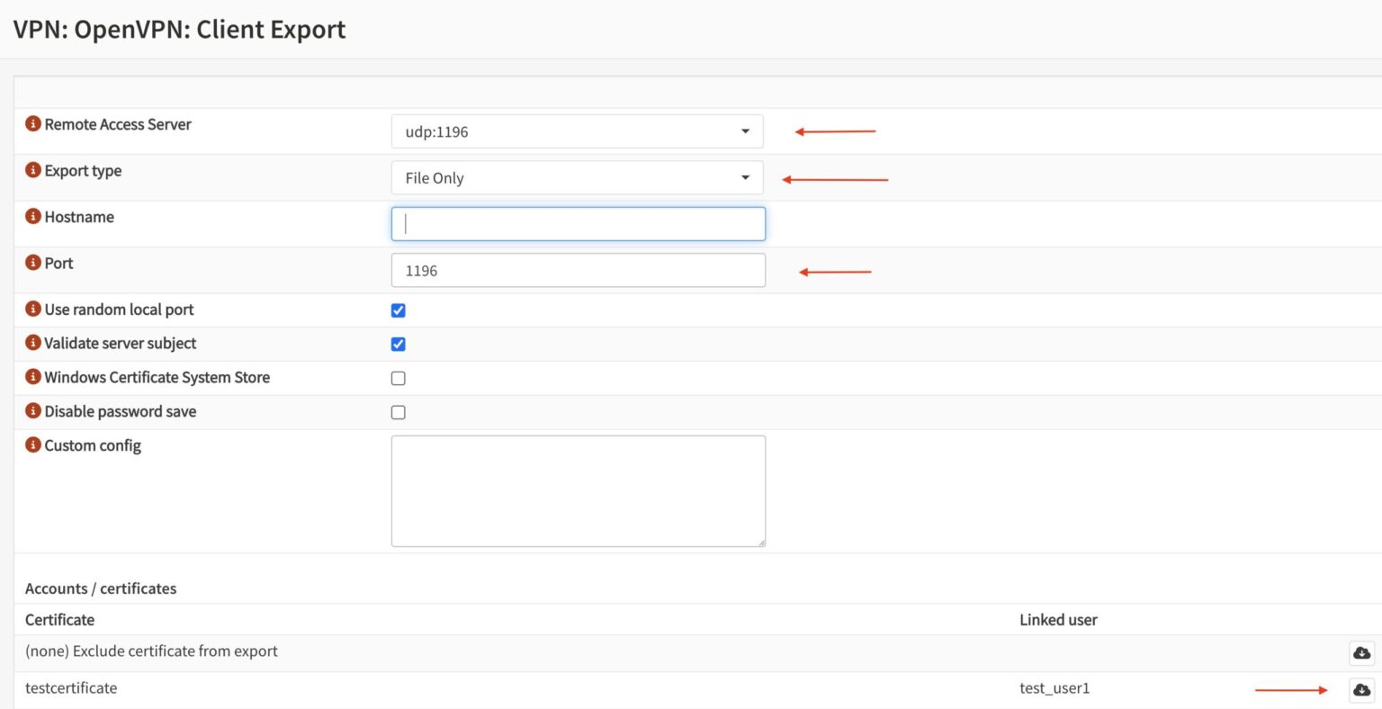
Task: Uncheck the Validate server subject option
Action: point(398,344)
